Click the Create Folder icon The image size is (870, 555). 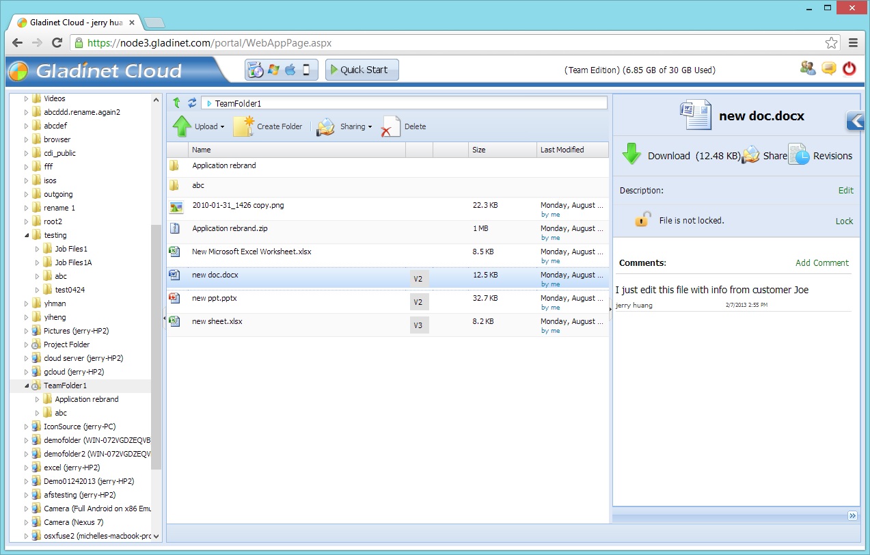coord(243,126)
